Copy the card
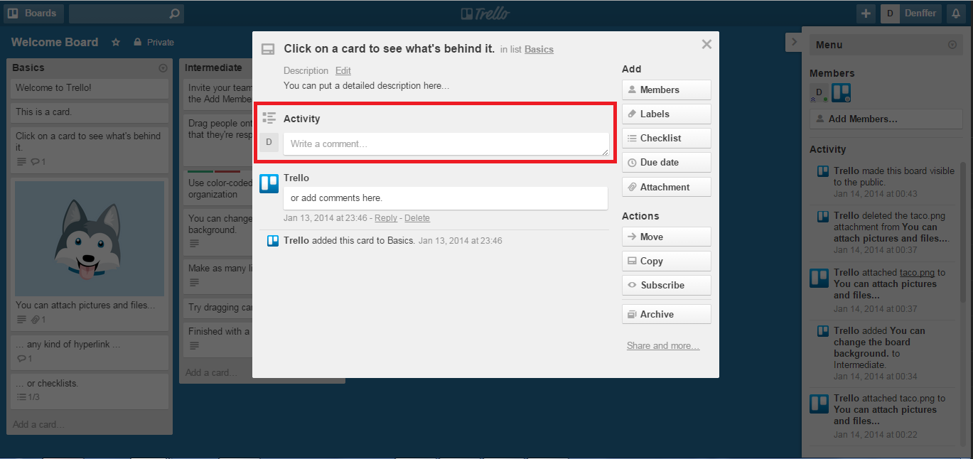The width and height of the screenshot is (973, 459). click(x=667, y=261)
